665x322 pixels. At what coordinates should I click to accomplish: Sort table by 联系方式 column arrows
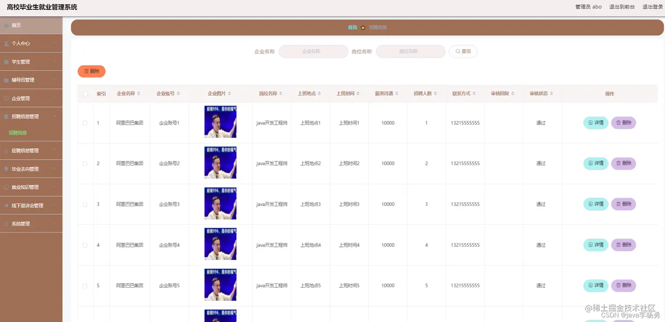point(474,94)
